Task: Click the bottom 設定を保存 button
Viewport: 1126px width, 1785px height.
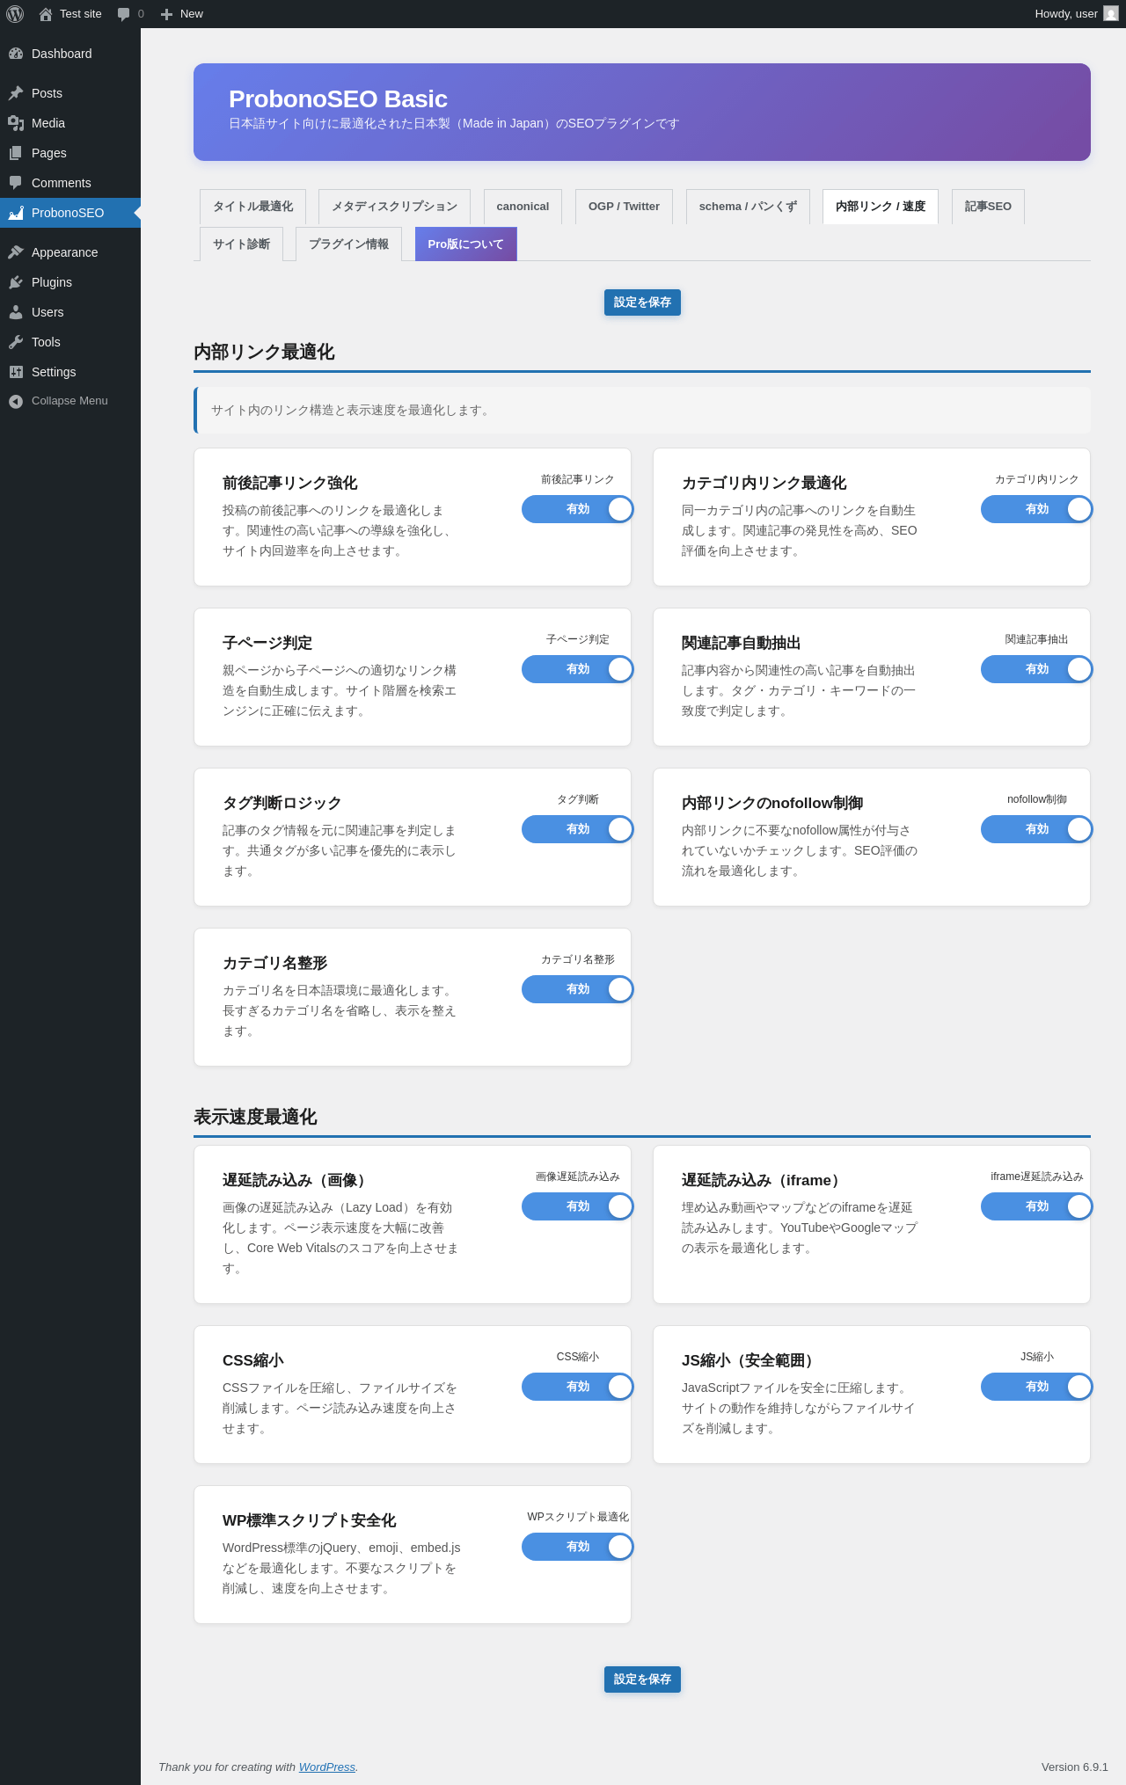Action: tap(642, 1679)
